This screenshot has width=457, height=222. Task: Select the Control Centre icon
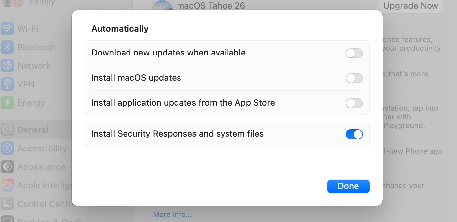point(7,204)
